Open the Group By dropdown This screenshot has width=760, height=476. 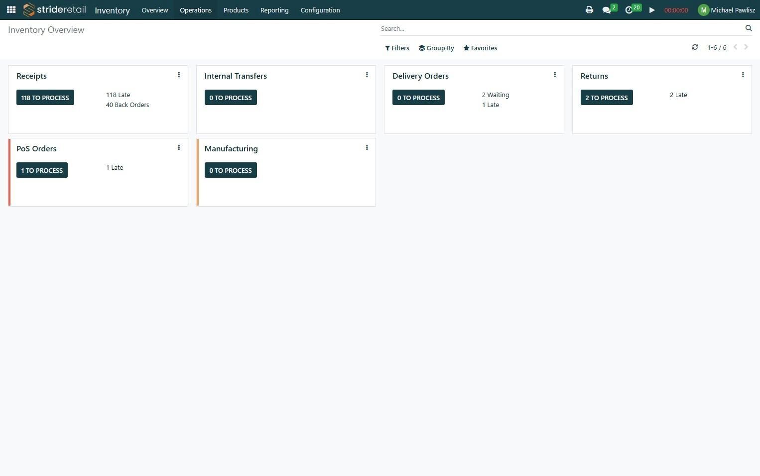pos(436,48)
